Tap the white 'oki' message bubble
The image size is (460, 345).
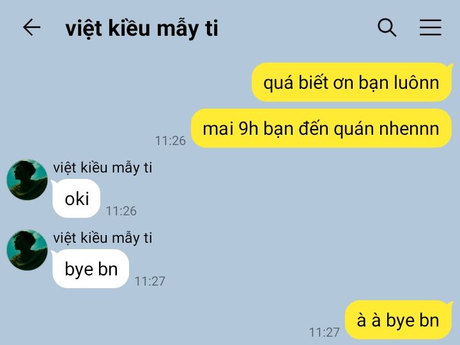(76, 199)
